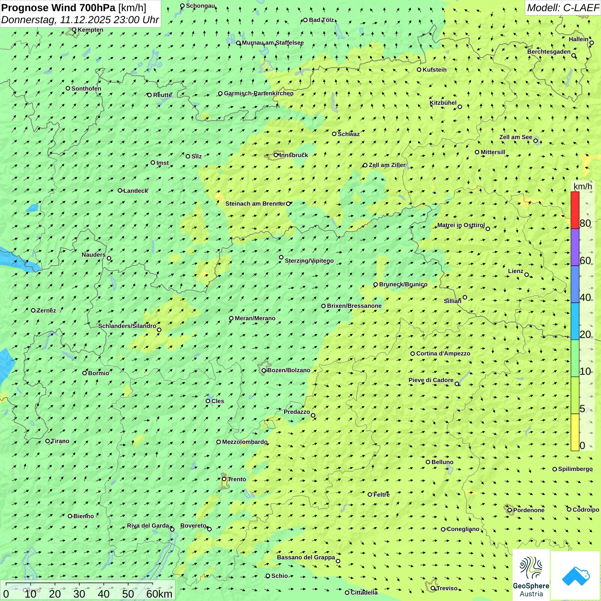Click the 'Murnau am Staffelsee' label

pos(273,42)
